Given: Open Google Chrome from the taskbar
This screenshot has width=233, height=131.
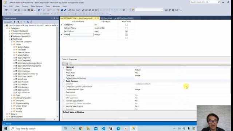Looking at the screenshot, I should [80, 128].
